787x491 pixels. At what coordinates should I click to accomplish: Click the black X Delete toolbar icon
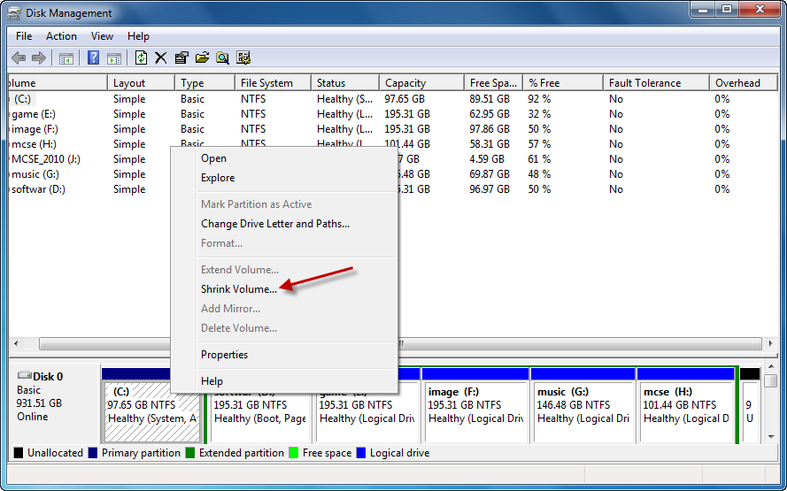pos(160,58)
